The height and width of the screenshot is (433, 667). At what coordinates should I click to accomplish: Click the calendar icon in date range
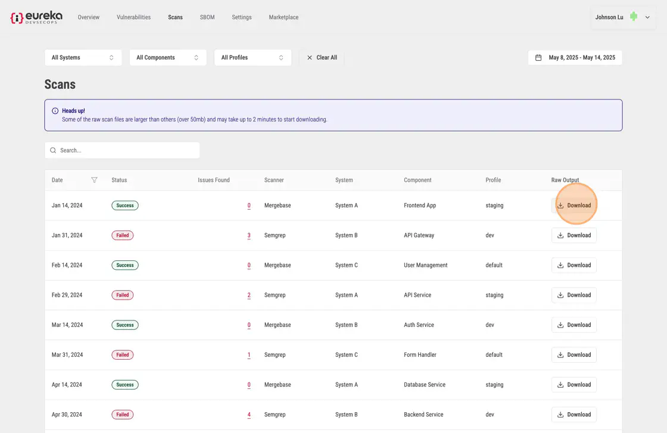pyautogui.click(x=538, y=58)
